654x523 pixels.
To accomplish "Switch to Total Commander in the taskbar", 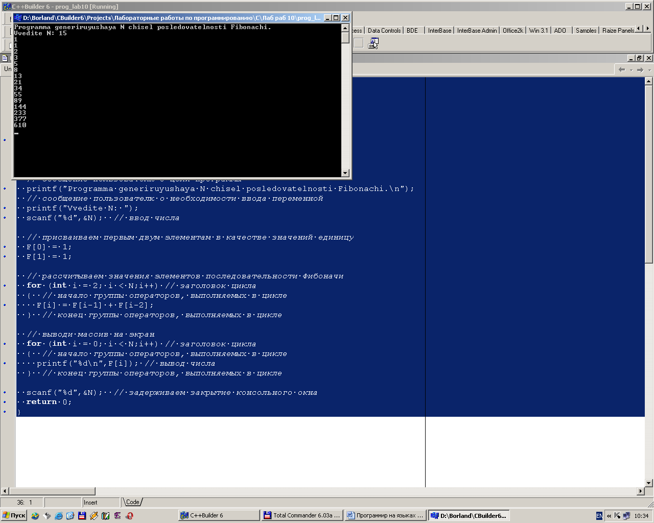I will pyautogui.click(x=302, y=516).
